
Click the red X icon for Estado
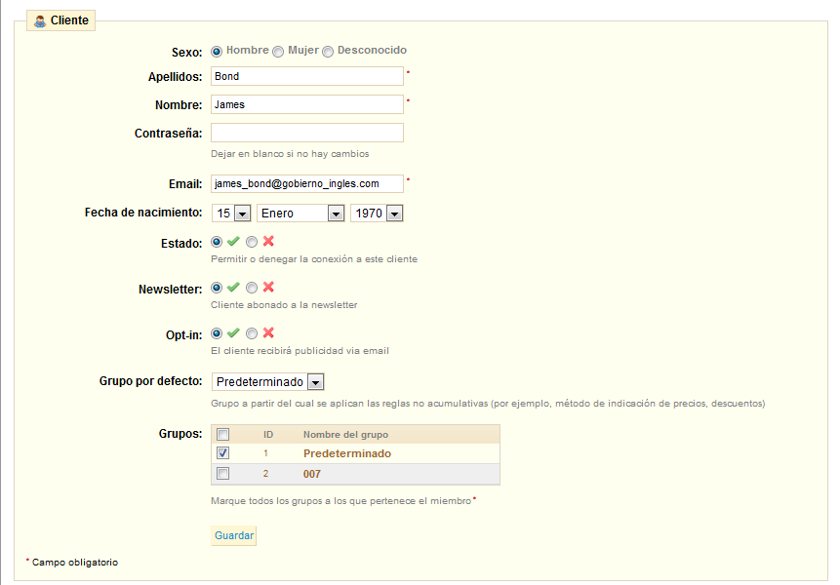point(268,241)
